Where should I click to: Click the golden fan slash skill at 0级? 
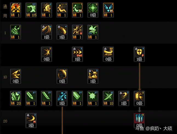coord(47,52)
